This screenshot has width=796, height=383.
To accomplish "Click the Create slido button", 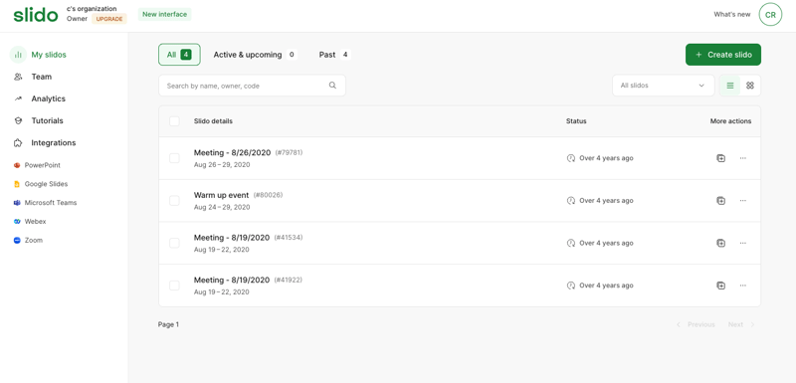I will (723, 55).
